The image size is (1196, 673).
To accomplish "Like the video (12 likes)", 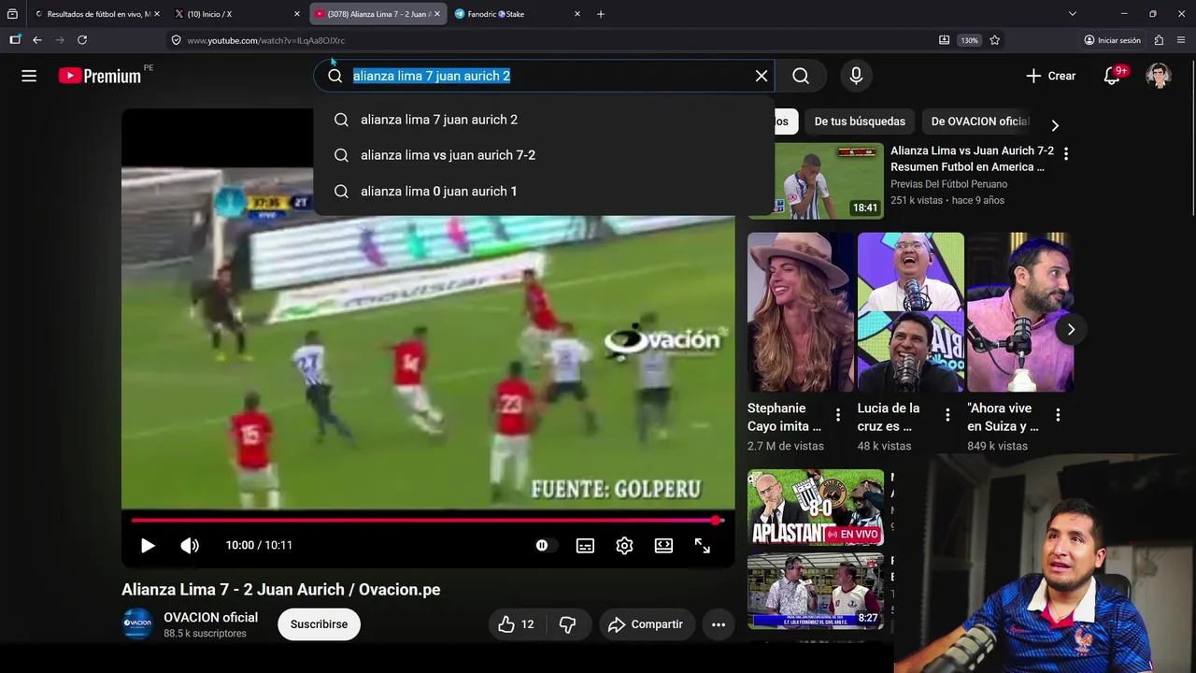I will (x=516, y=624).
